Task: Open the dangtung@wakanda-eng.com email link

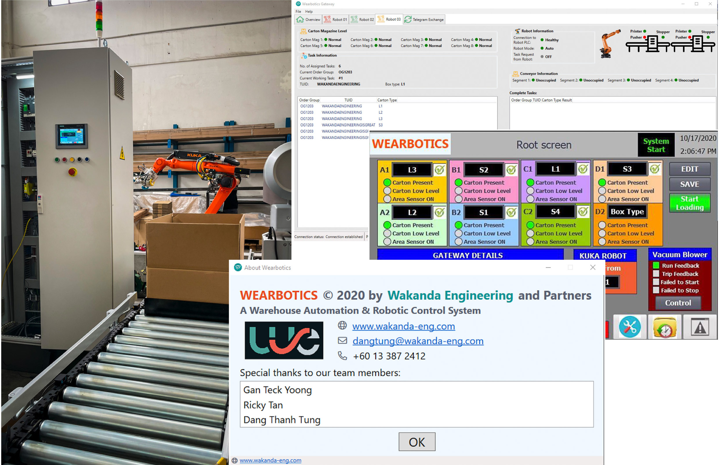Action: click(418, 341)
